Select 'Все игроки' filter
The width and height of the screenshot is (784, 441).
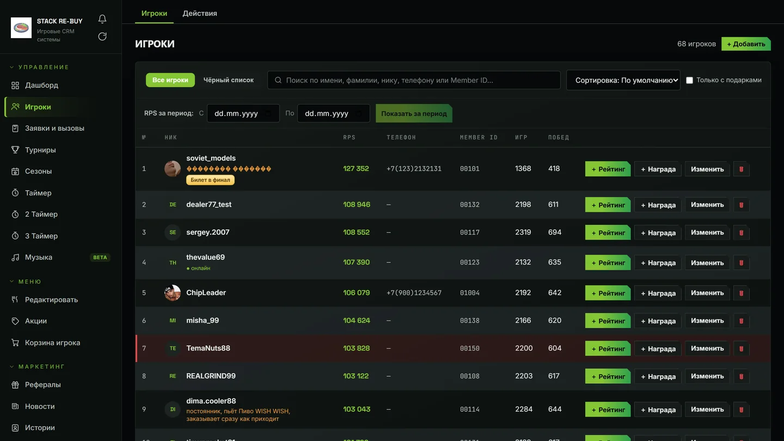click(170, 80)
